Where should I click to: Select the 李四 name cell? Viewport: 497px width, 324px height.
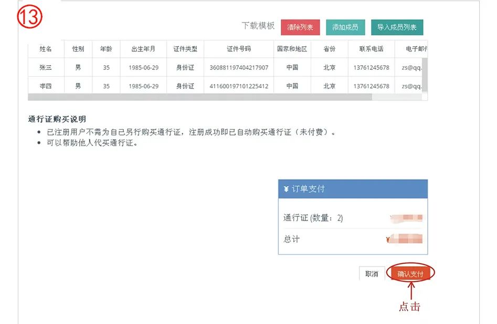coord(46,86)
